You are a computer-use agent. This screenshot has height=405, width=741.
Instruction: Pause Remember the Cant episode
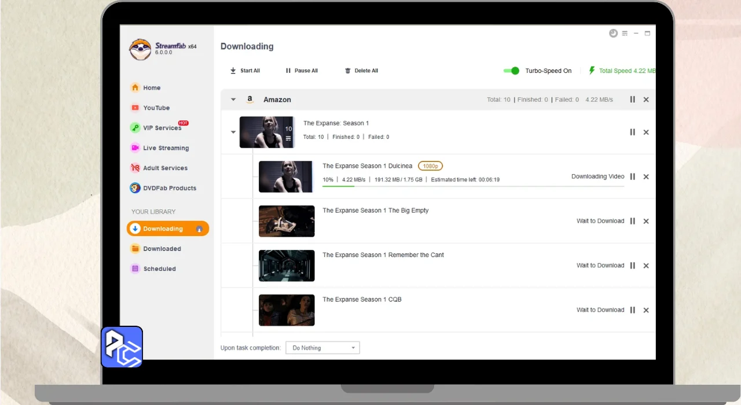(632, 266)
